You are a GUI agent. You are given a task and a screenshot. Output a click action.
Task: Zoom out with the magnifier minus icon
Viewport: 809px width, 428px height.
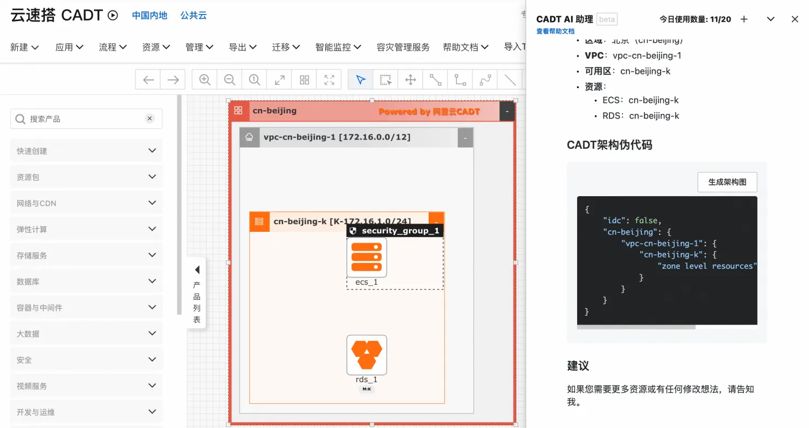tap(230, 80)
